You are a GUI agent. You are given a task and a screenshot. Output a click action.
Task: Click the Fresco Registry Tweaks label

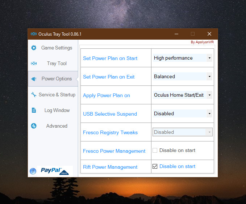(110, 132)
